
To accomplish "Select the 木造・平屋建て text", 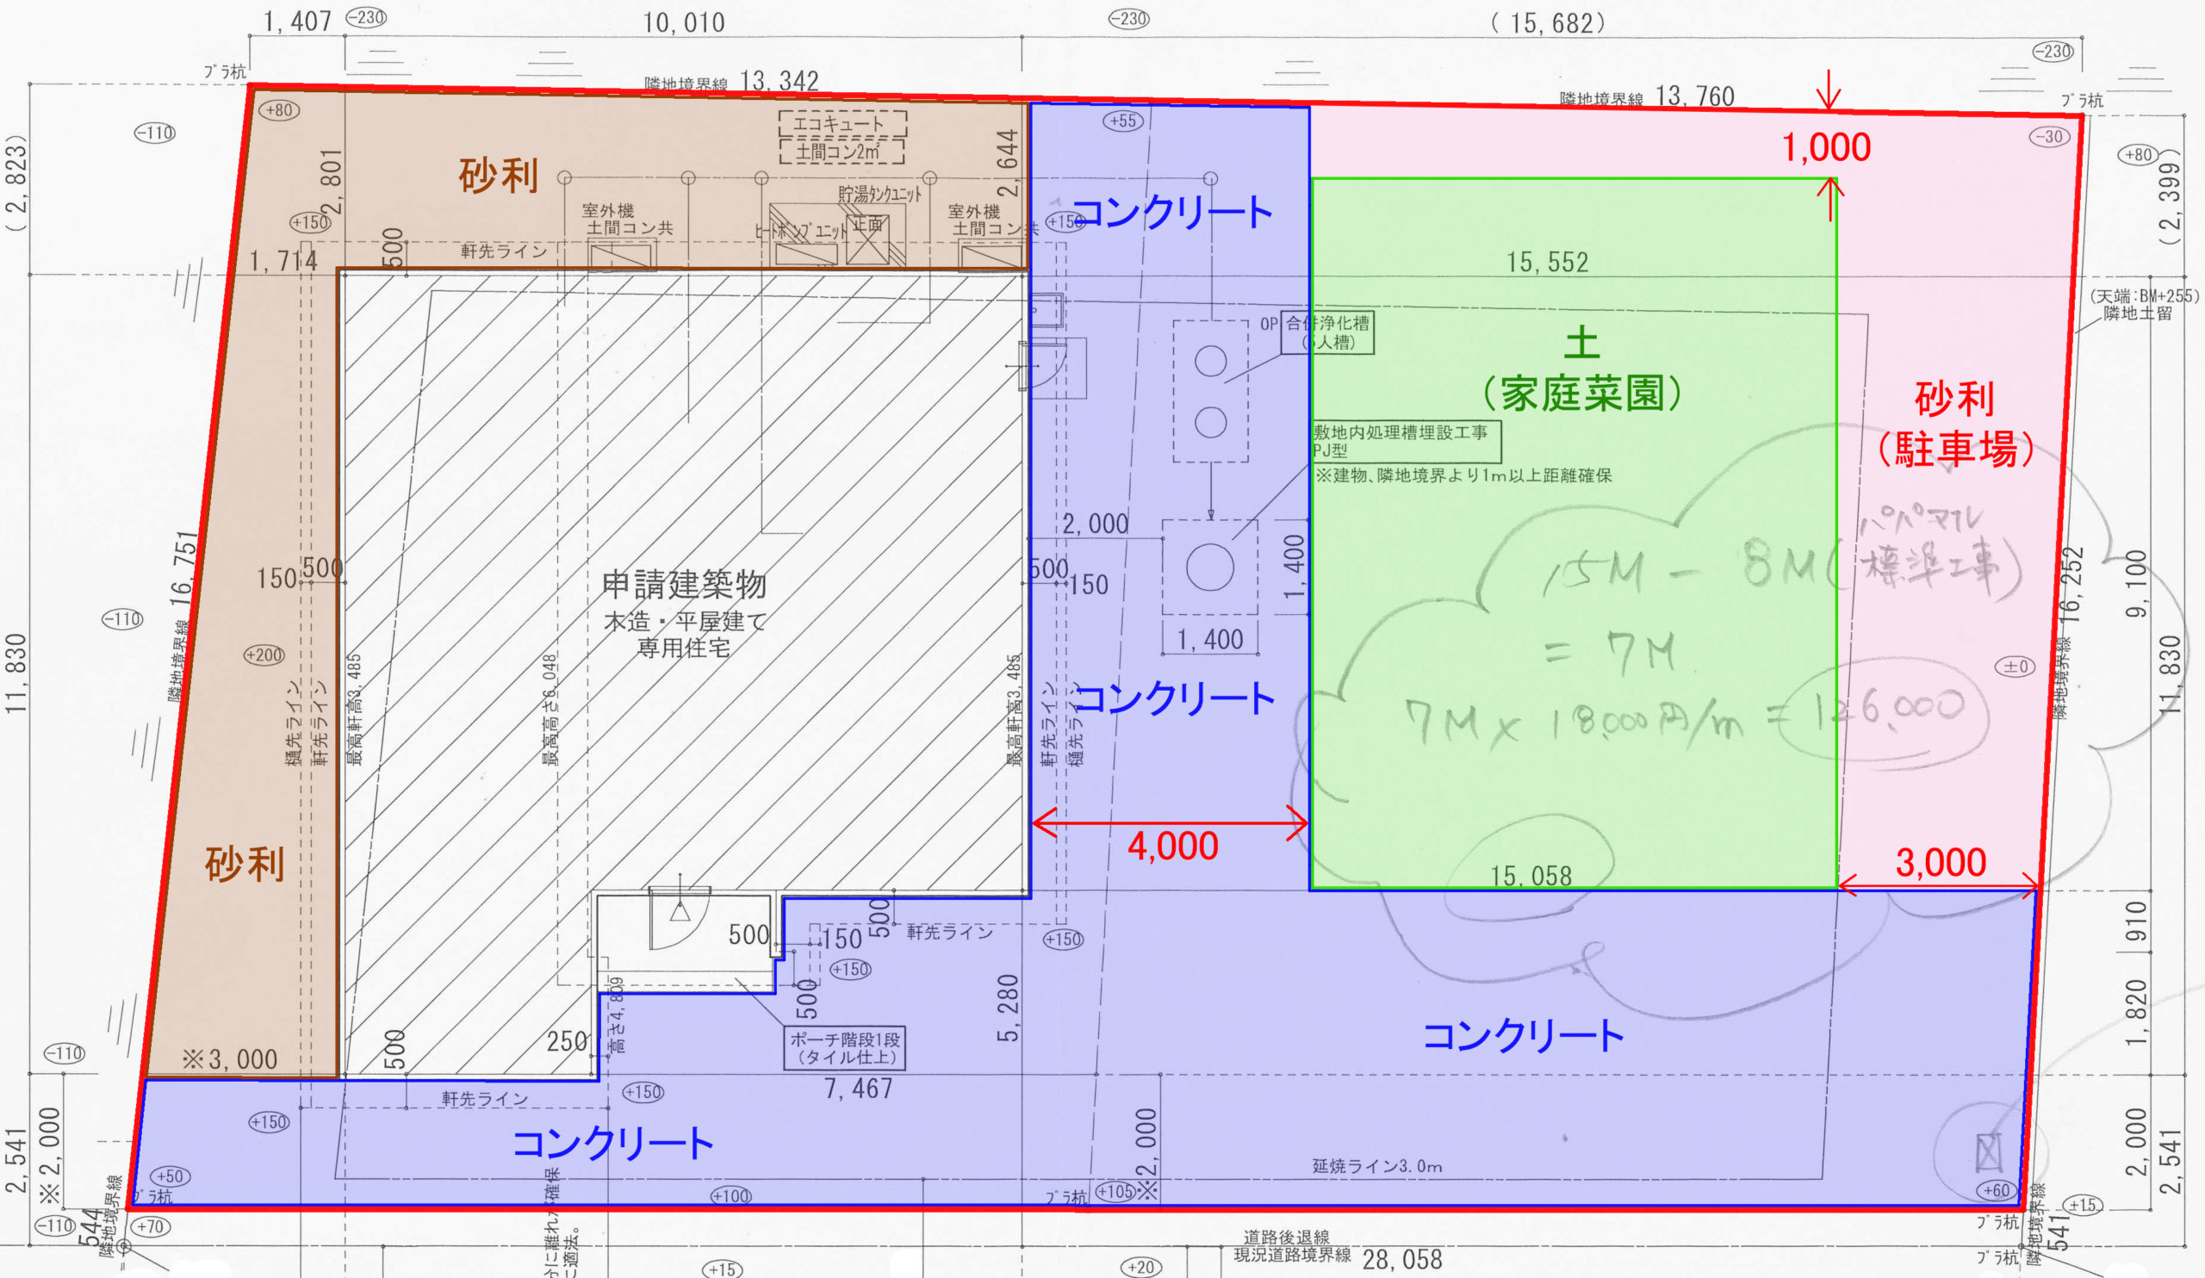I will 684,622.
